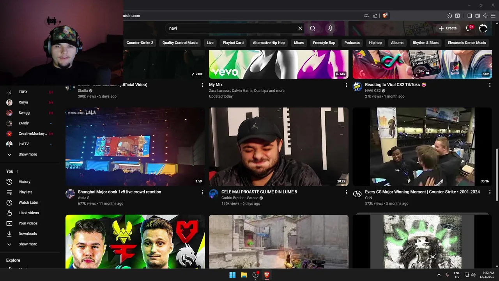Play the Shanghai Major donk 1v5 thumbnail
This screenshot has width=499, height=281.
point(135,147)
